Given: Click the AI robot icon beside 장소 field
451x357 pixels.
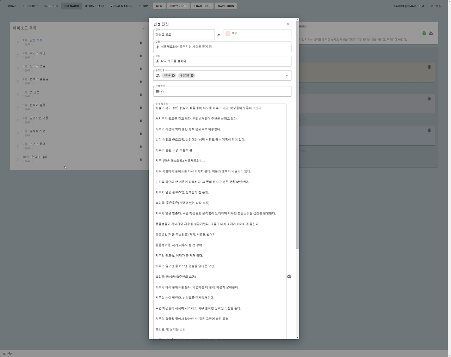Looking at the screenshot, I should pos(219,35).
